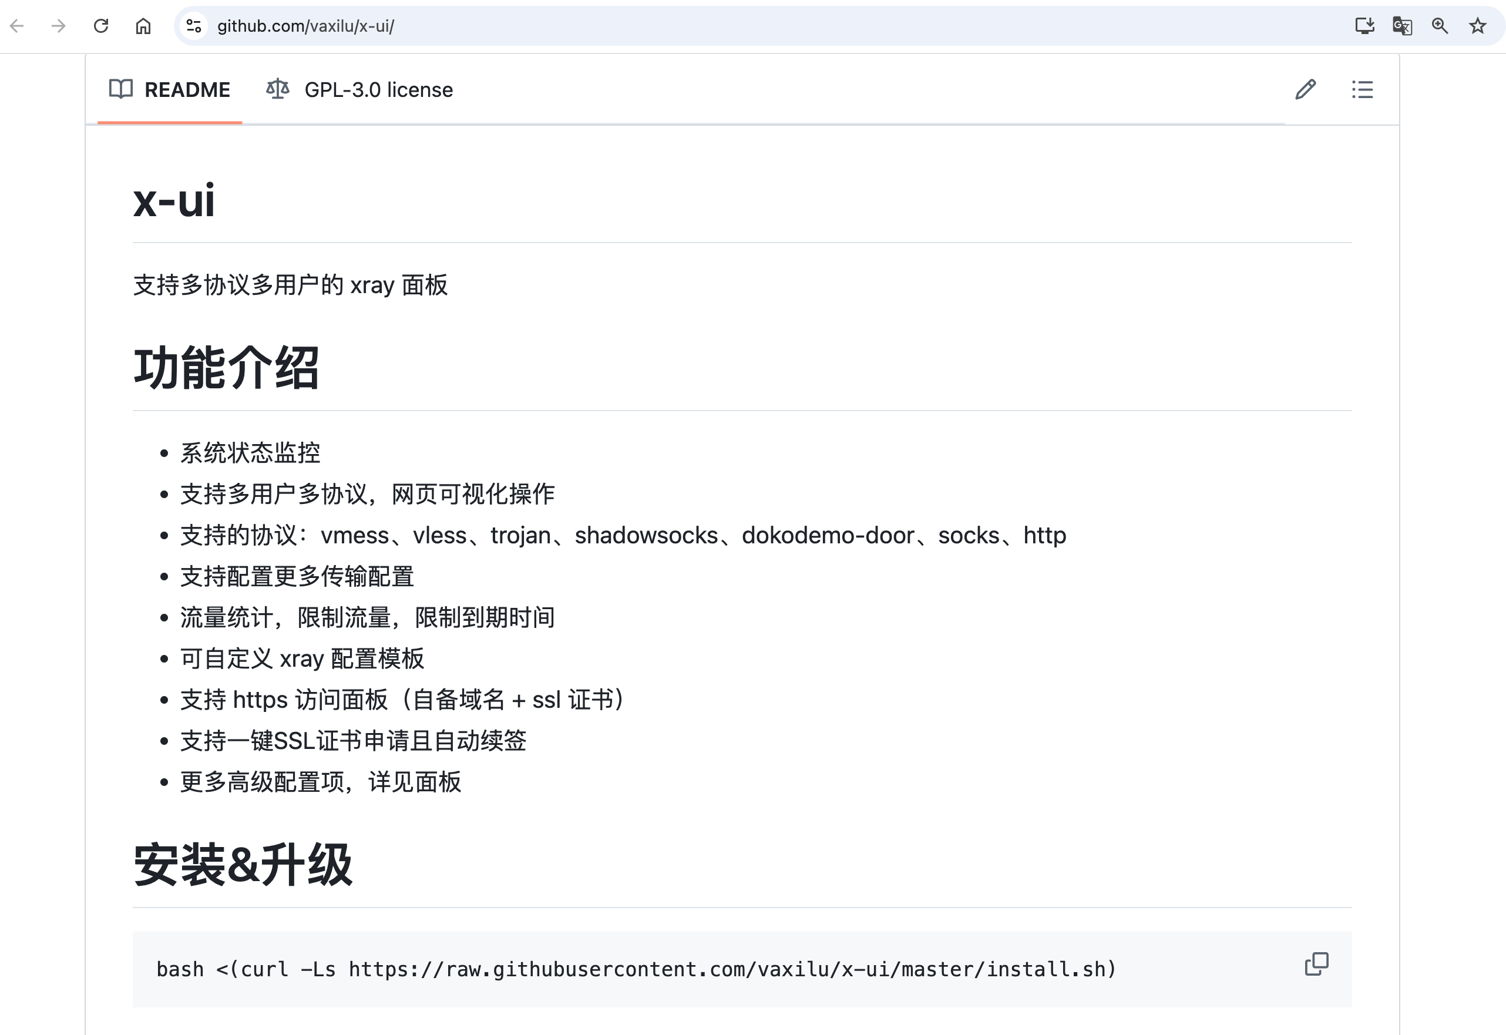Click the browser forward arrow

(59, 26)
